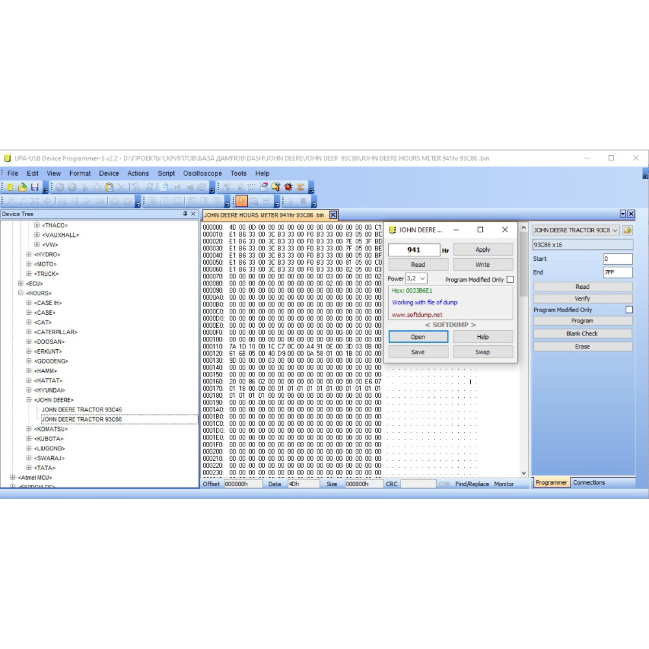Click the Underline formatting icon
This screenshot has height=649, width=649.
[x=177, y=201]
